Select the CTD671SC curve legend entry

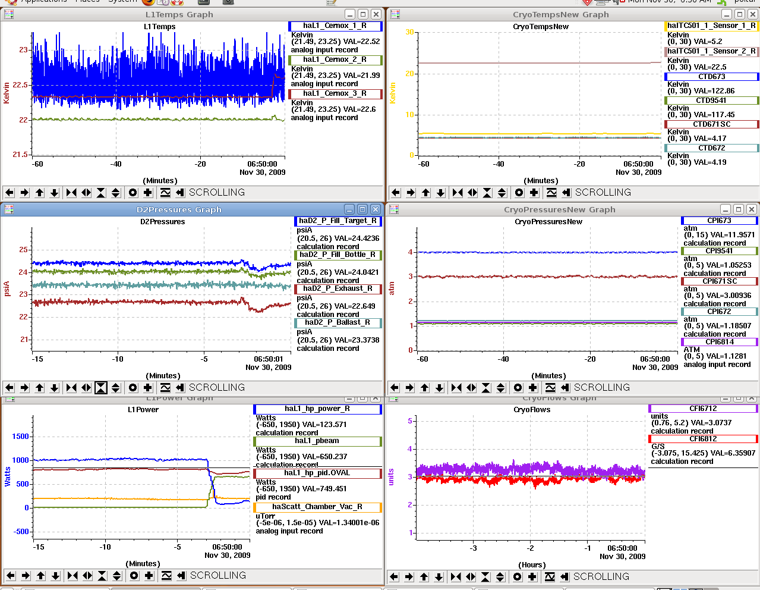point(711,124)
